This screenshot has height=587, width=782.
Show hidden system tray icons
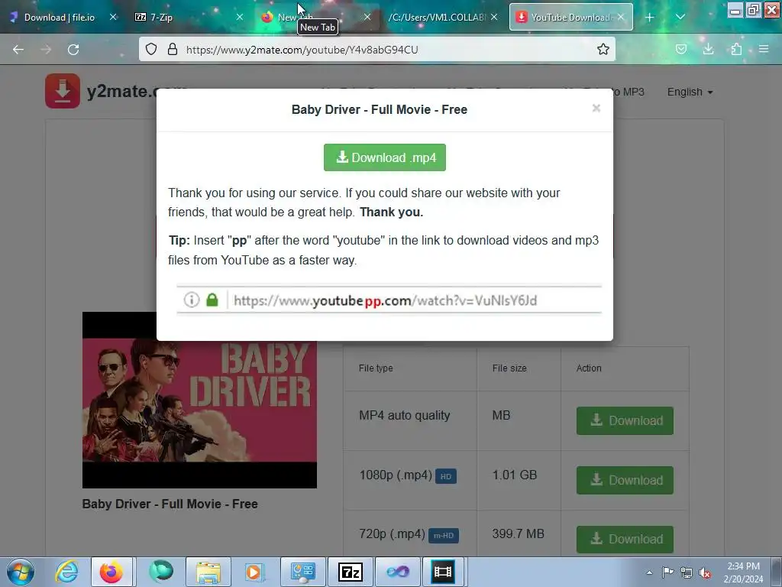(649, 572)
